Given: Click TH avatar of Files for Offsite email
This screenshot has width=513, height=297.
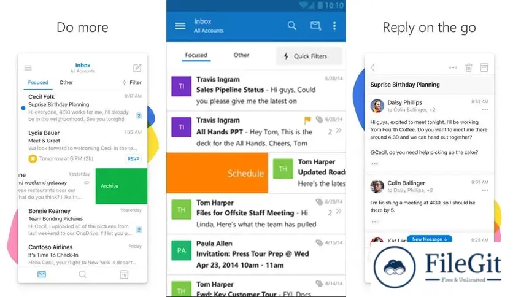Looking at the screenshot, I should (x=181, y=210).
